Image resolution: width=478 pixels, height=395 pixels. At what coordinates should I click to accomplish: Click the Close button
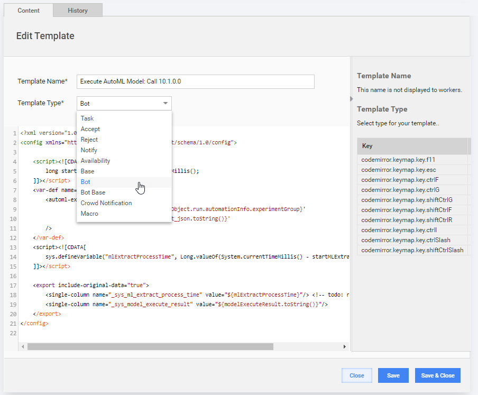point(357,375)
